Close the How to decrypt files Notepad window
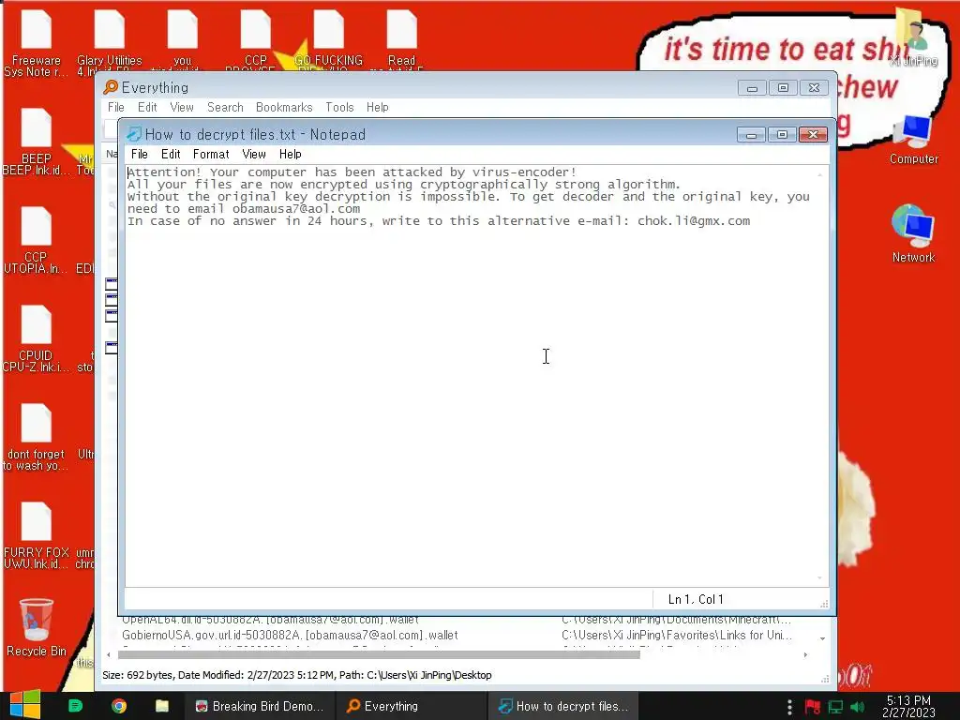This screenshot has height=720, width=960. coord(813,135)
